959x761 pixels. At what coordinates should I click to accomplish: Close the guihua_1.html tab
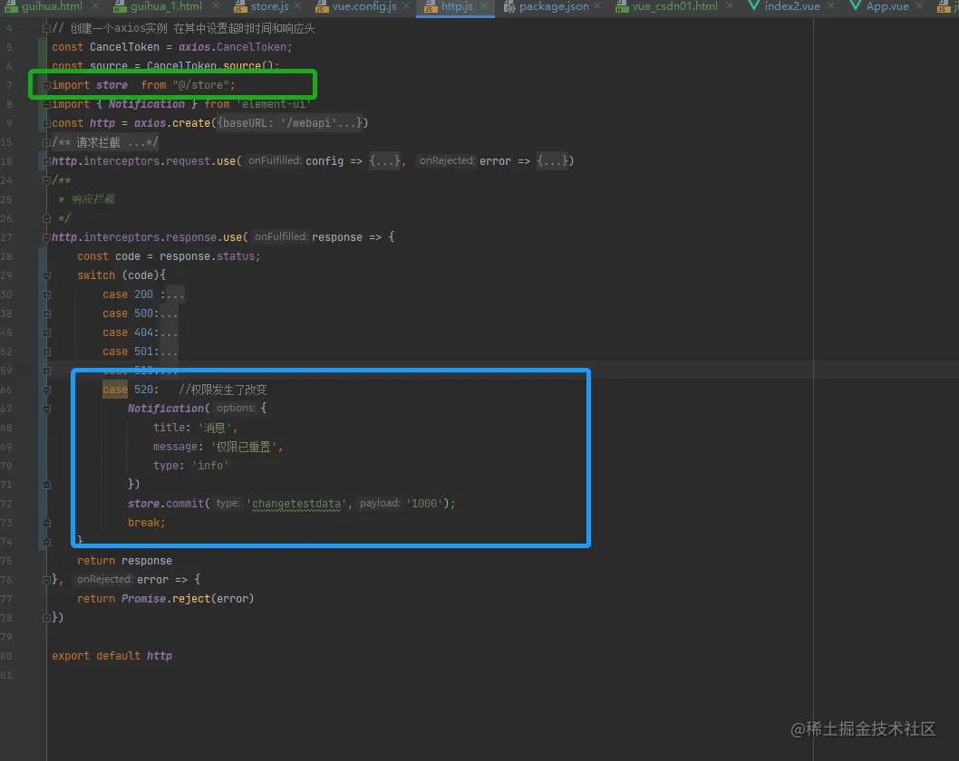[216, 6]
